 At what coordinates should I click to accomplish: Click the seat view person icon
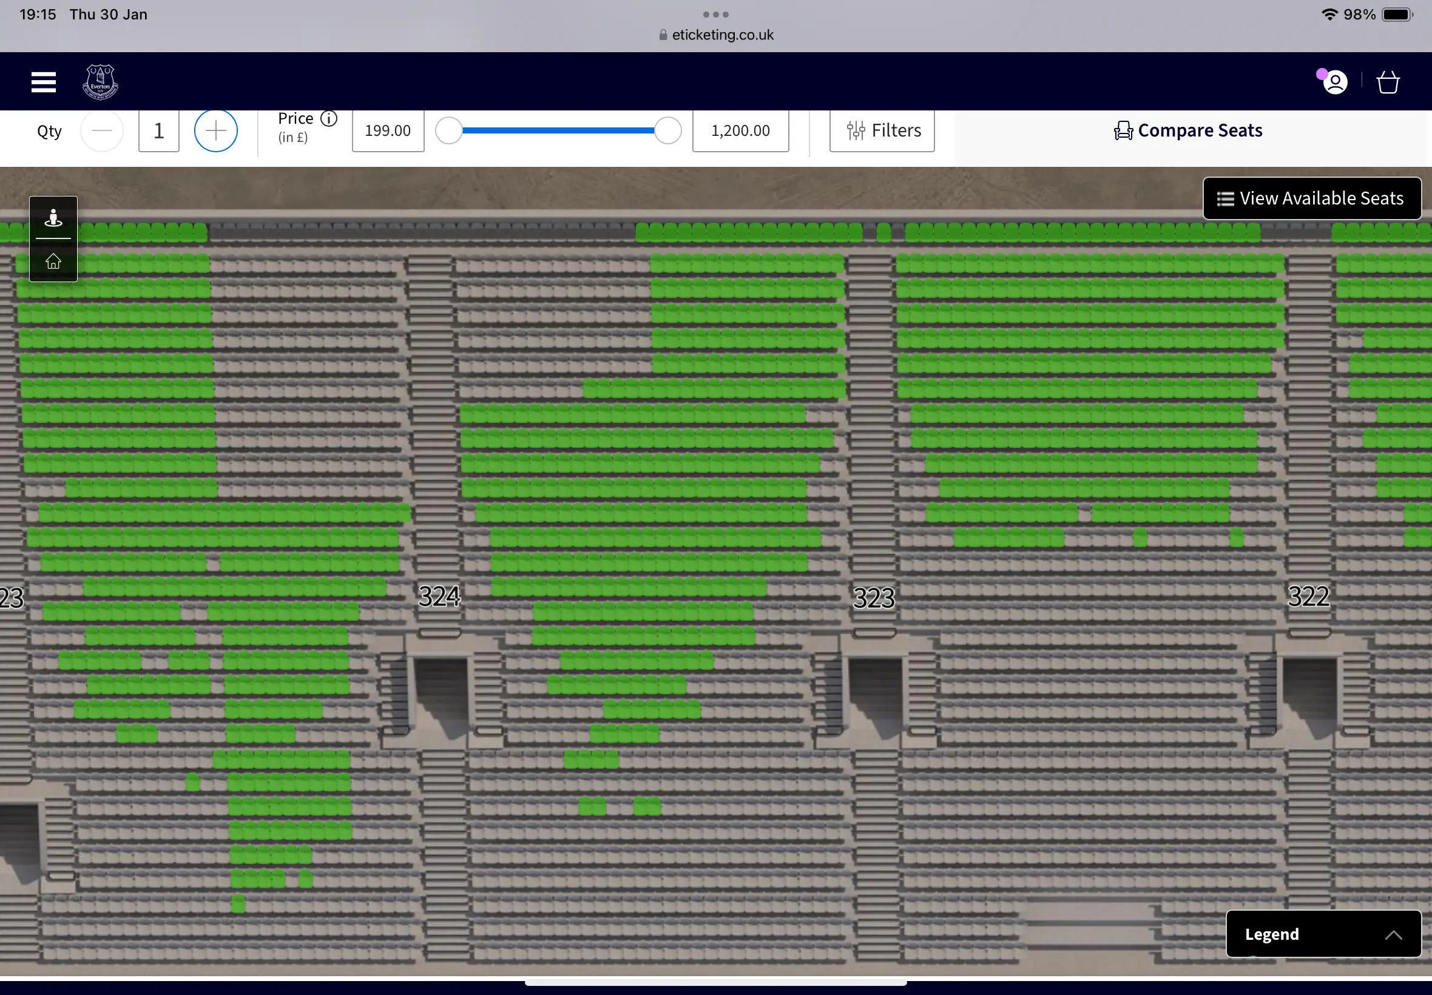(x=53, y=218)
